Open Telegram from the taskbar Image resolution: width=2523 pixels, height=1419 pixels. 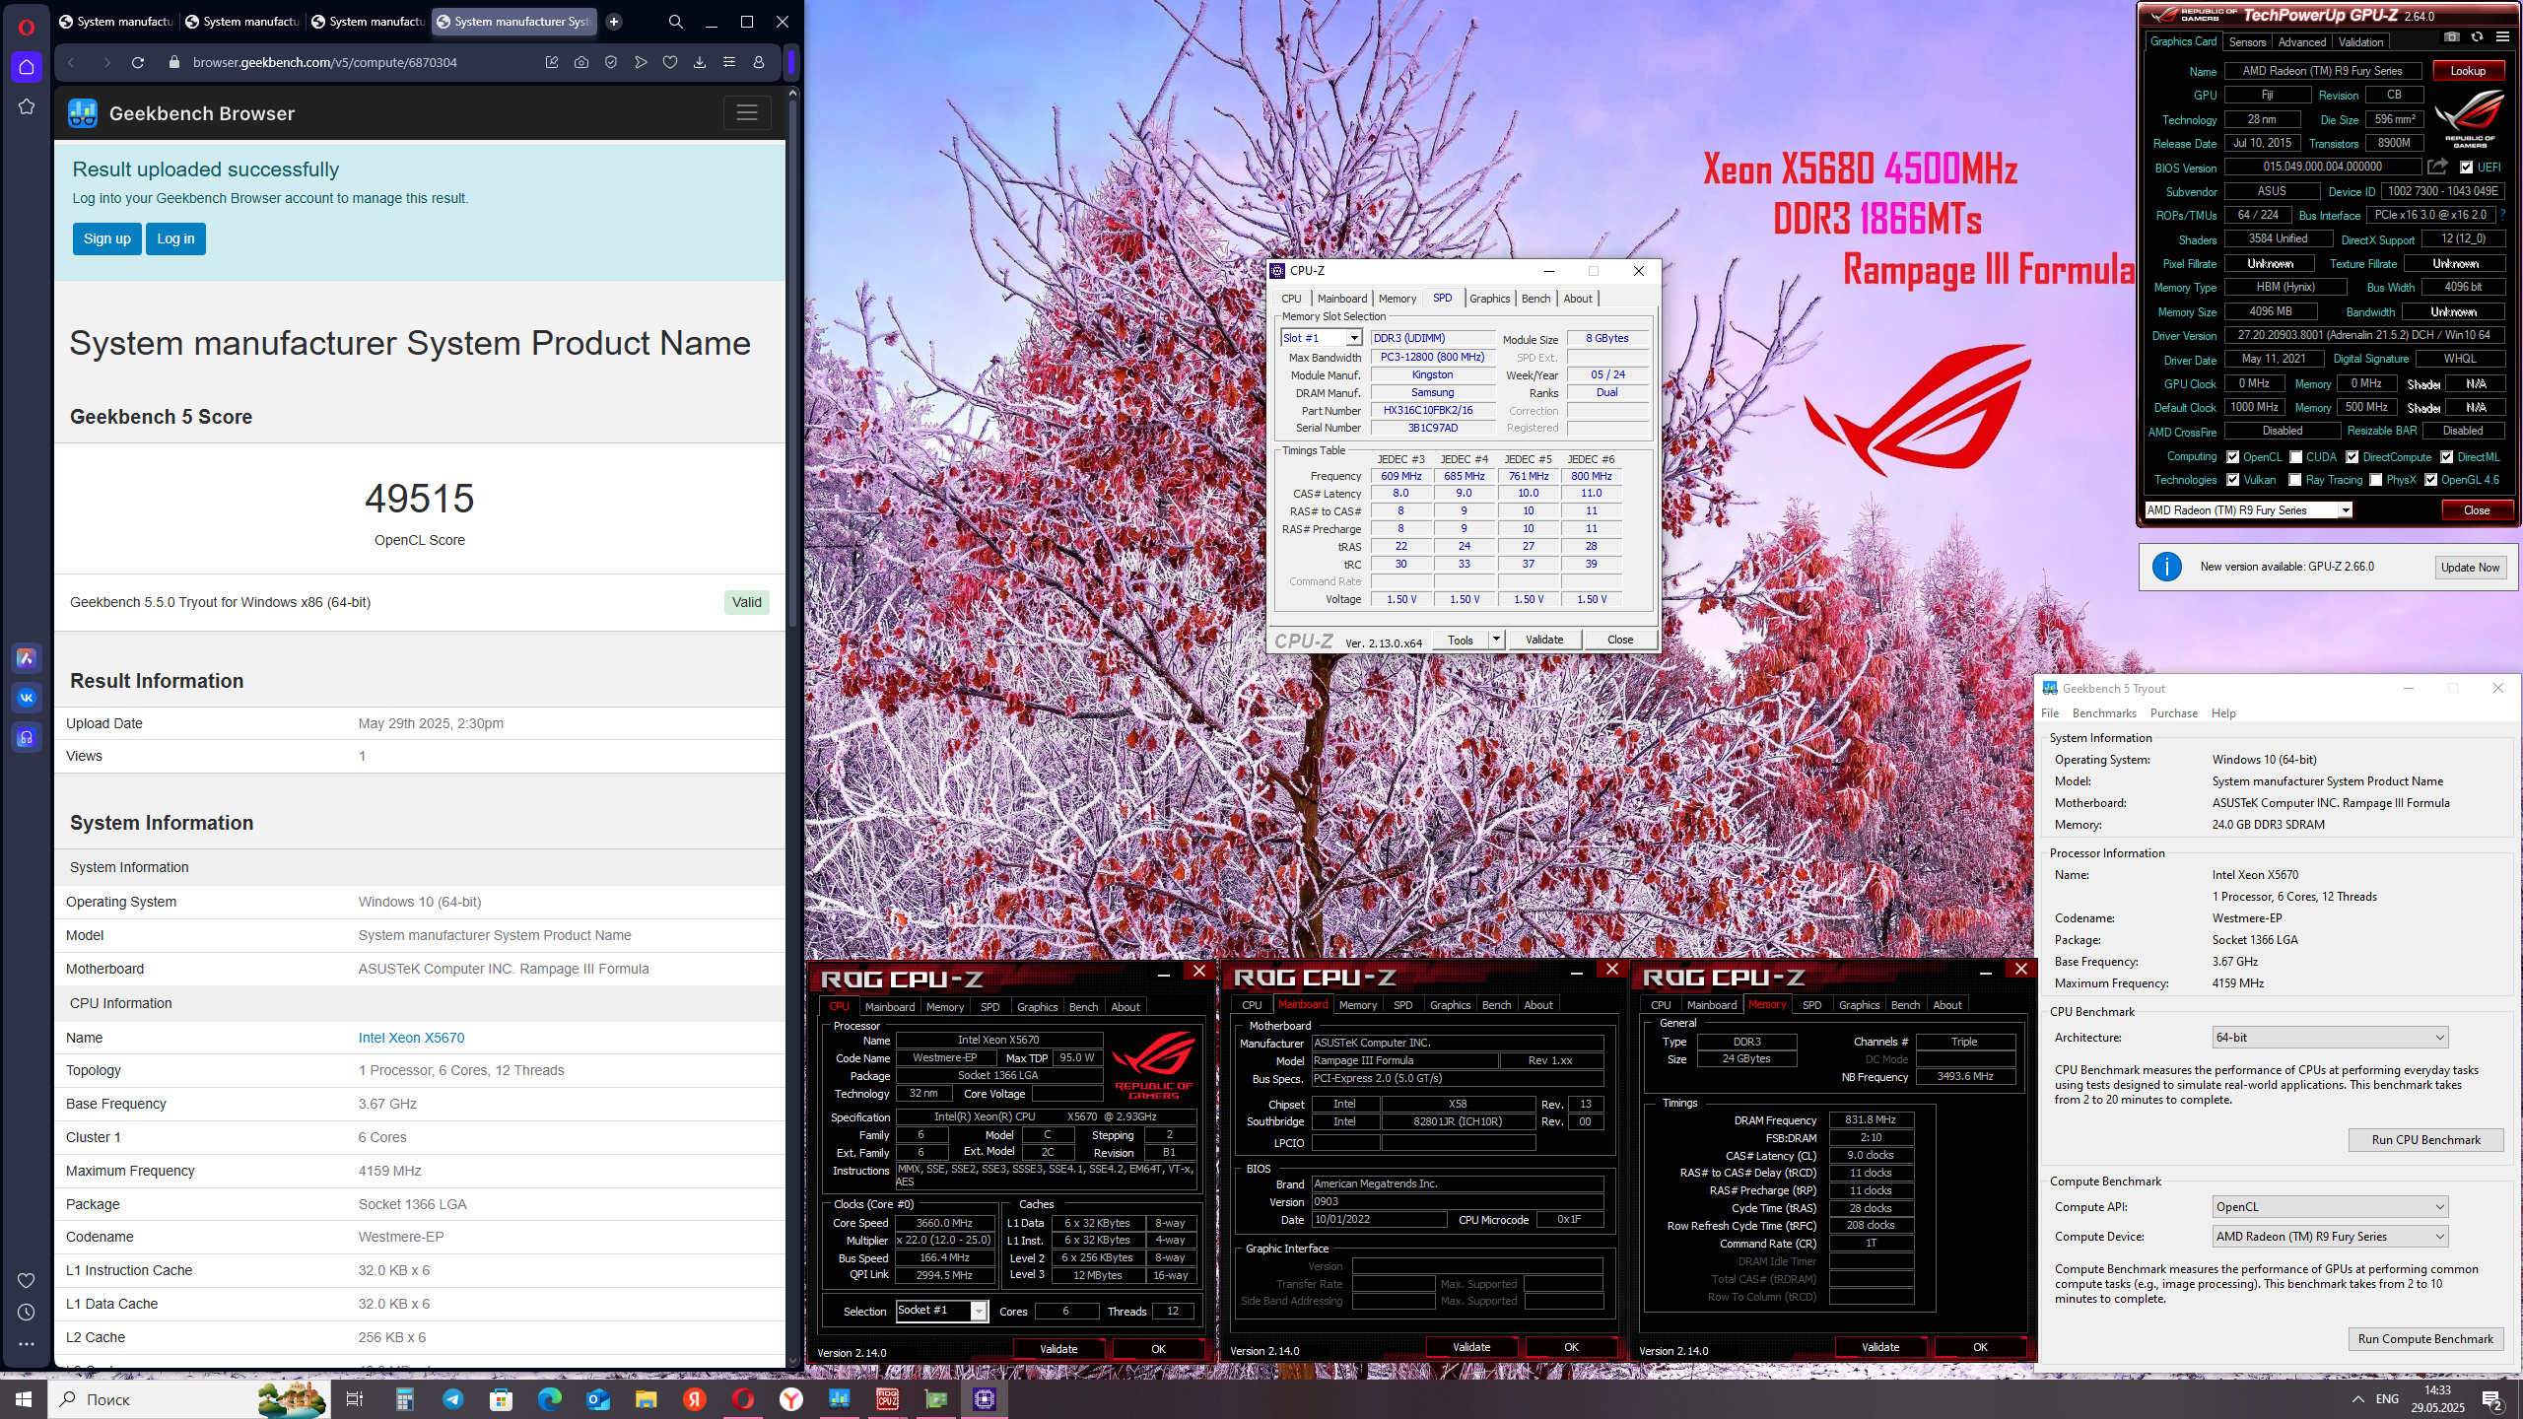452,1399
